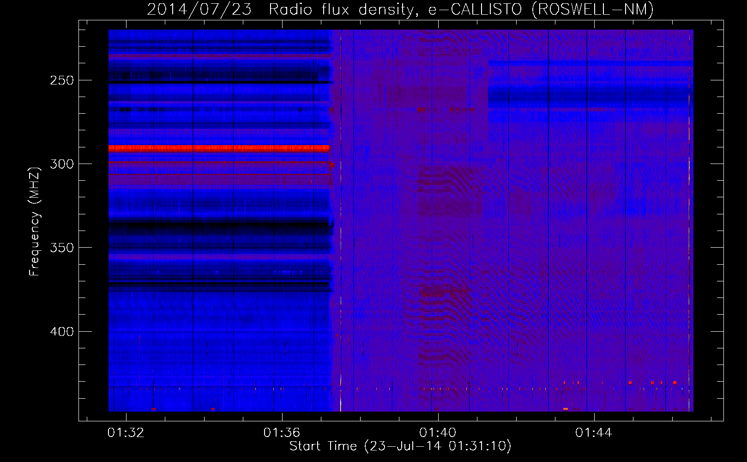The height and width of the screenshot is (462, 747).
Task: Click the 250 frequency tick label
Action: 62,80
